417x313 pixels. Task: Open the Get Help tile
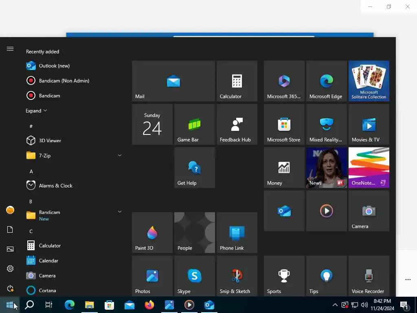coord(195,168)
